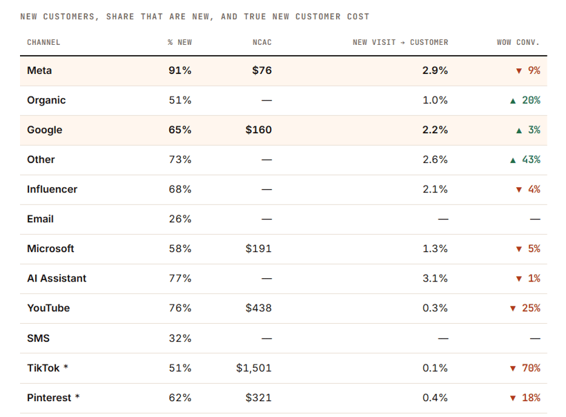Click the red down triangle in Influencer row
Screen dimensions: 566x417
pyautogui.click(x=518, y=190)
